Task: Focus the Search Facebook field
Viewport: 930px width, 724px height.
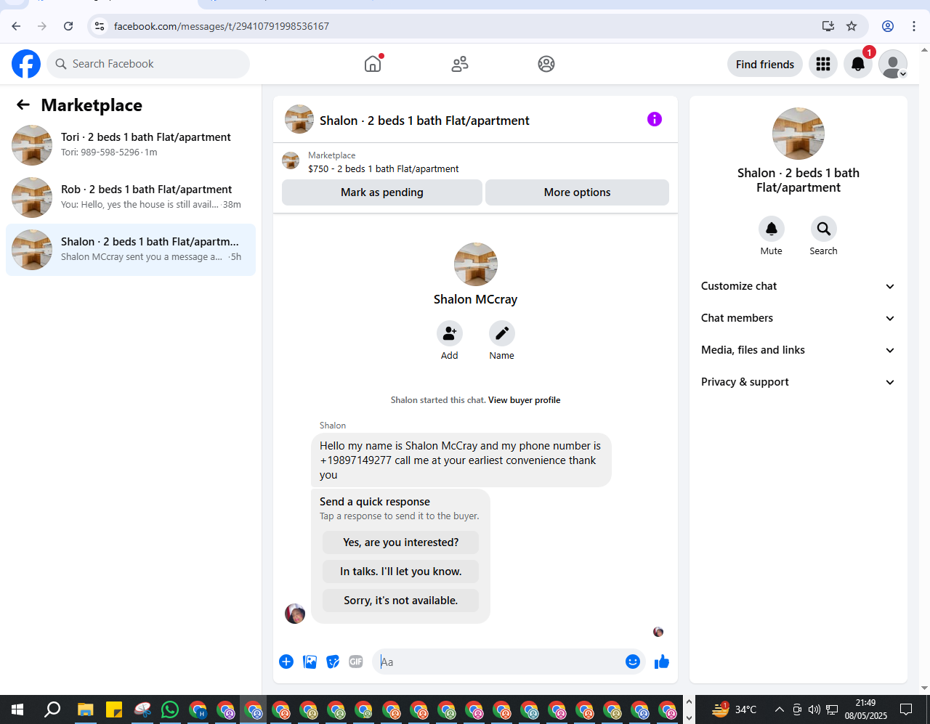Action: [x=148, y=64]
